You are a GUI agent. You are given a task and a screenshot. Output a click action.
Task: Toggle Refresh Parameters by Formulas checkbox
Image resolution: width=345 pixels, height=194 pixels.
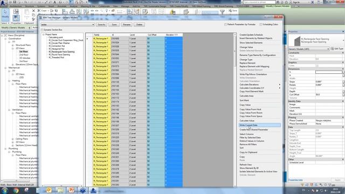tap(225, 25)
